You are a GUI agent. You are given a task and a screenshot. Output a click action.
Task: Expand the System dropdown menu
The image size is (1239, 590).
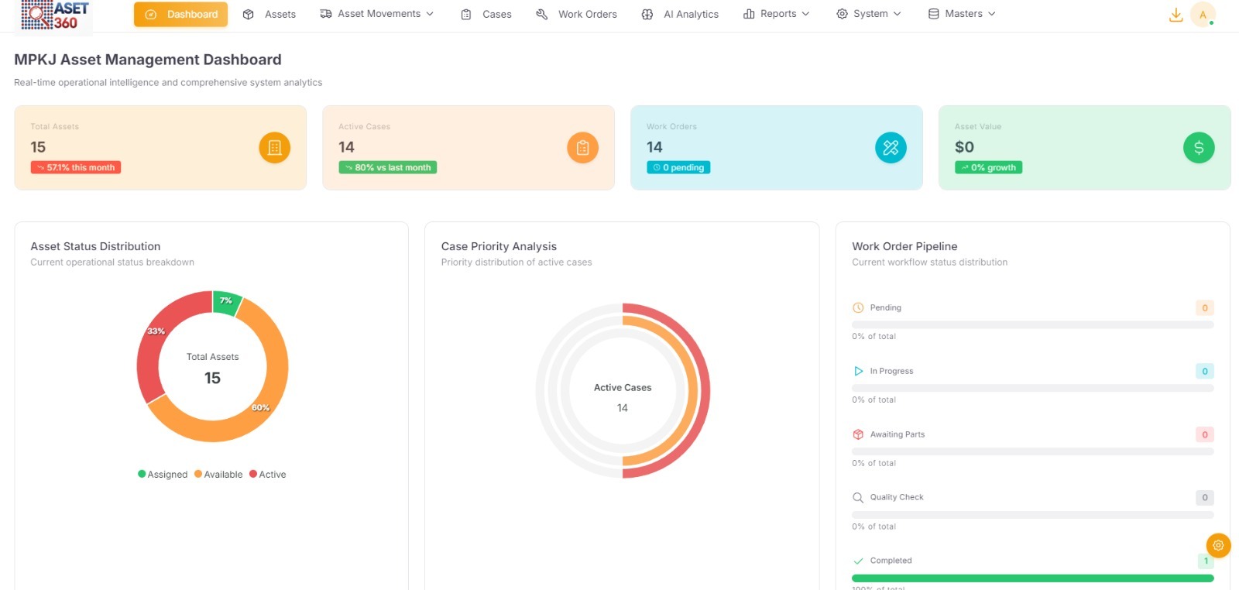pyautogui.click(x=869, y=14)
